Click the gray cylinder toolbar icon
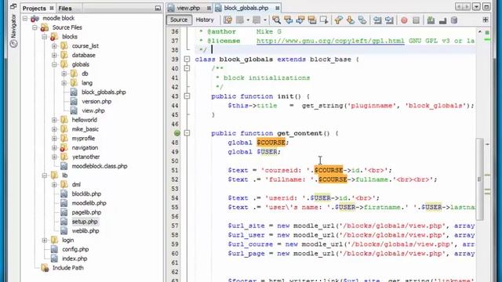This screenshot has height=282, width=502. (454, 20)
